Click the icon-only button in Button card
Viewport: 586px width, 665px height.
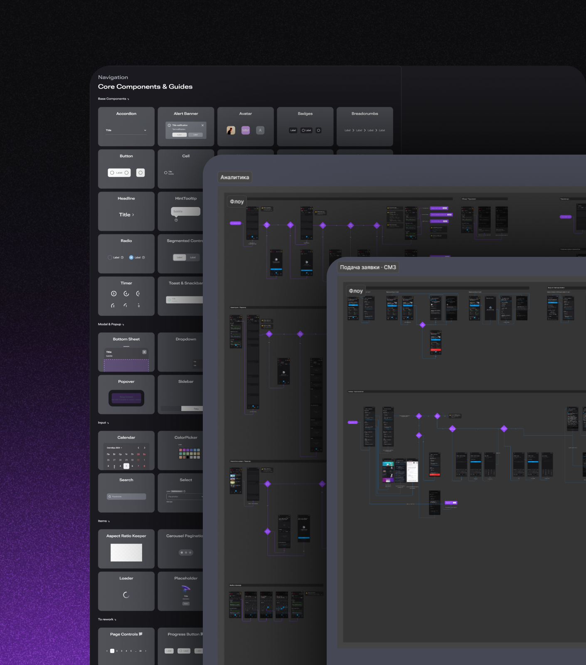140,172
